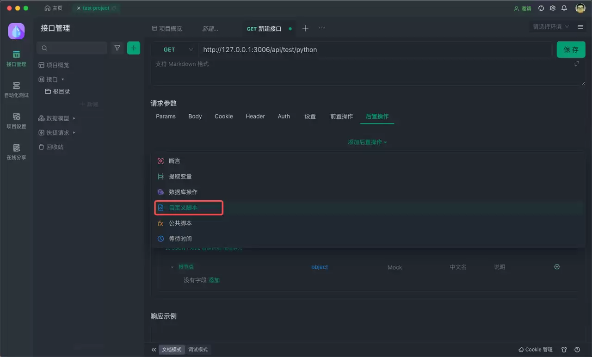Viewport: 592px width, 357px height.
Task: Open the 新建... tab
Action: click(210, 29)
